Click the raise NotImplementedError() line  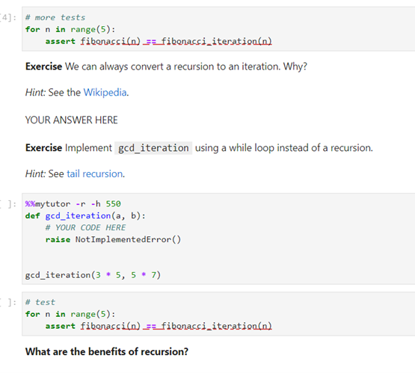click(x=113, y=239)
